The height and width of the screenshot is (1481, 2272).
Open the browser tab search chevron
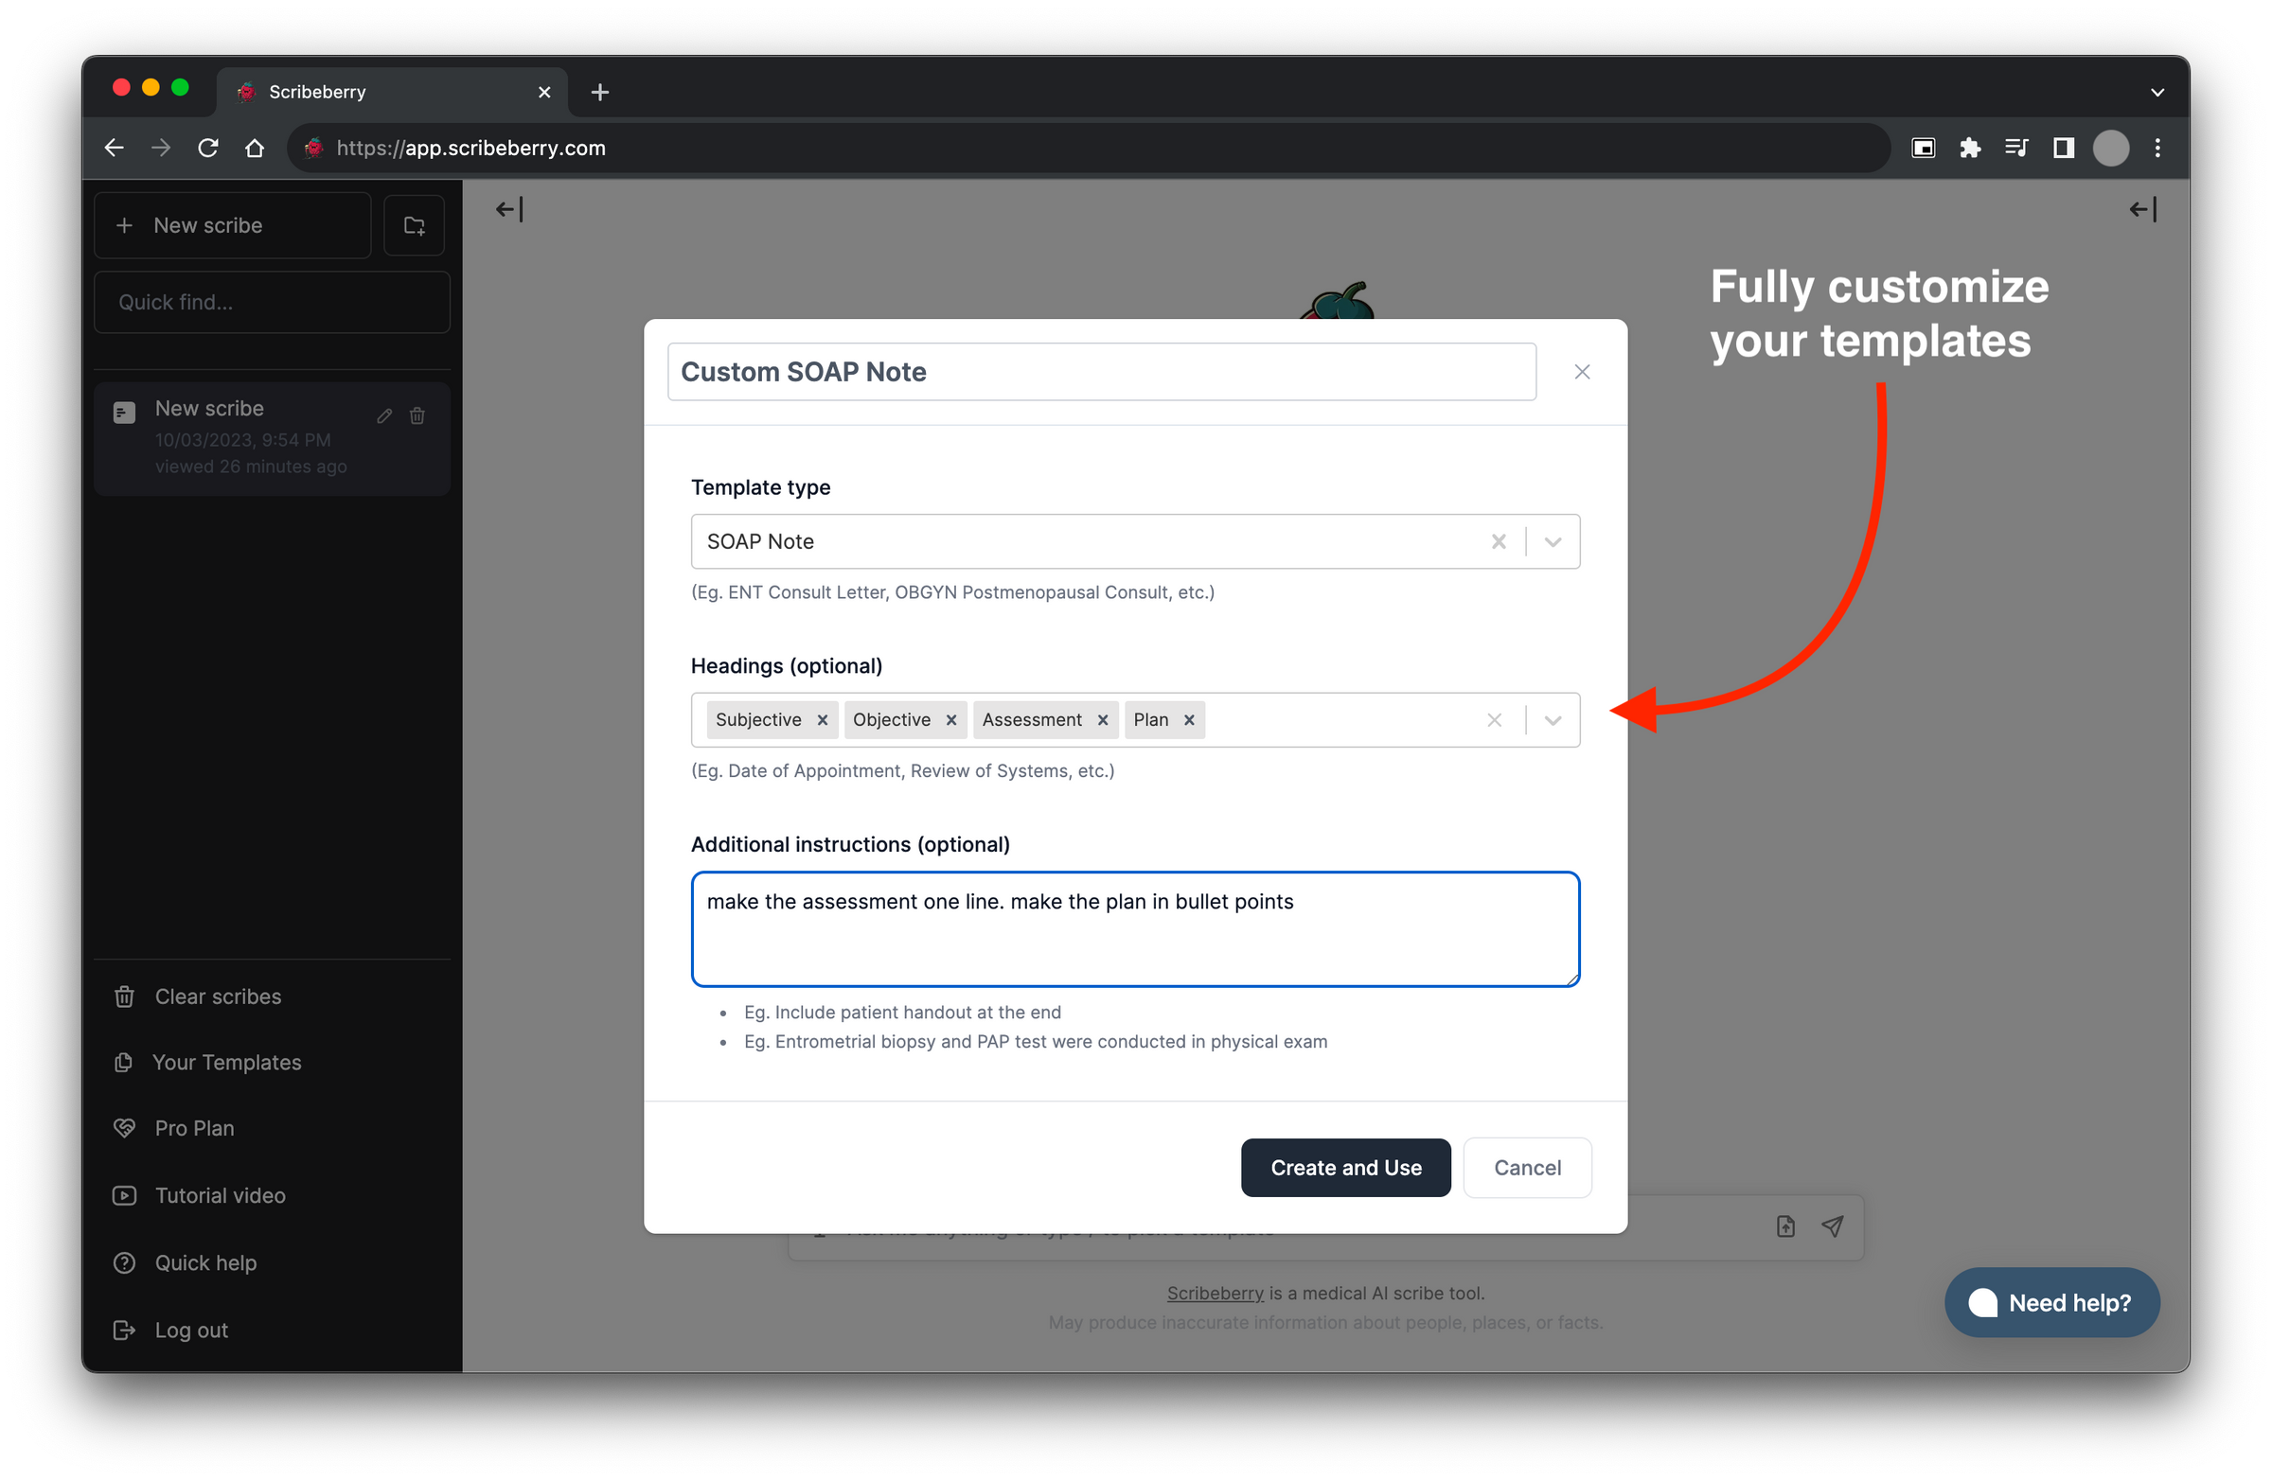(2157, 92)
